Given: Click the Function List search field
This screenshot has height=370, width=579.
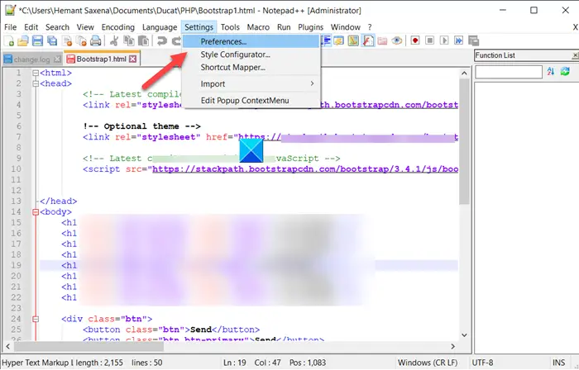Looking at the screenshot, I should click(x=509, y=72).
